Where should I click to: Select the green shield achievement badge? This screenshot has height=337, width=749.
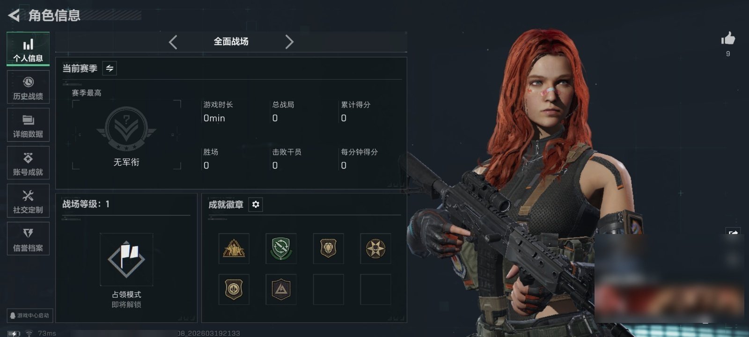pos(281,249)
